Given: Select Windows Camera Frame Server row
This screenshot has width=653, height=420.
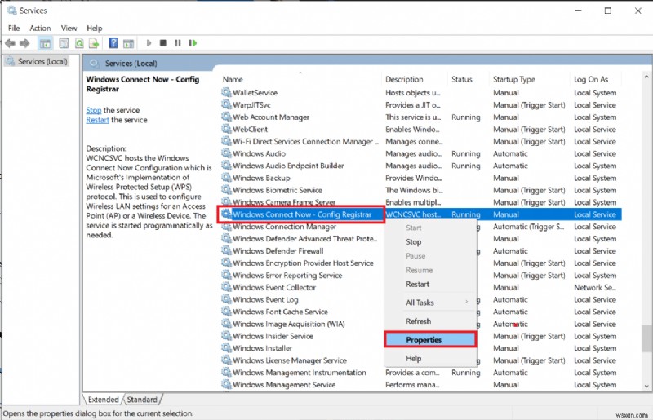Looking at the screenshot, I should click(421, 202).
